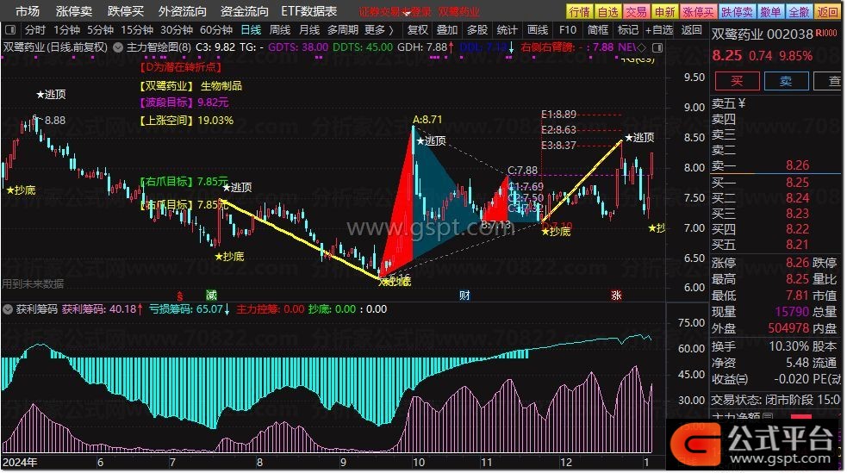Open the 画线 drawing tool
The width and height of the screenshot is (847, 473).
538,29
